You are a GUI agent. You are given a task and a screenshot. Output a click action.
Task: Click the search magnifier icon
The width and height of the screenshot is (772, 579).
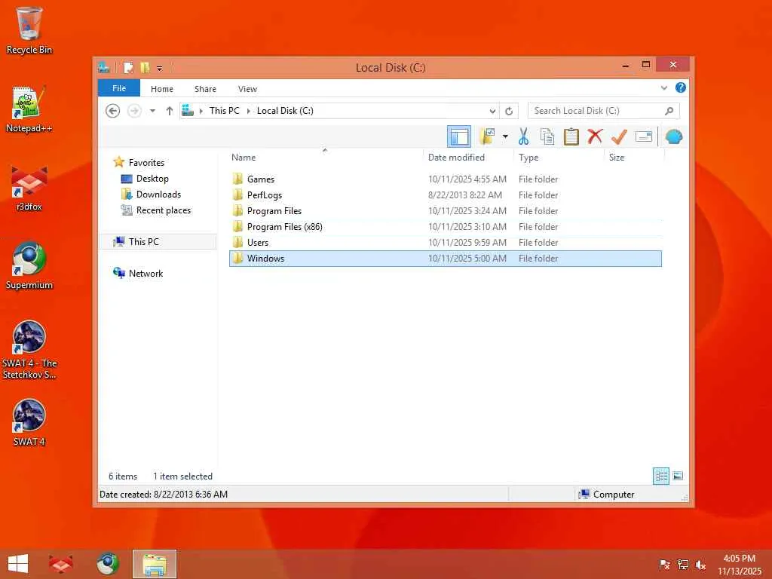pyautogui.click(x=669, y=111)
